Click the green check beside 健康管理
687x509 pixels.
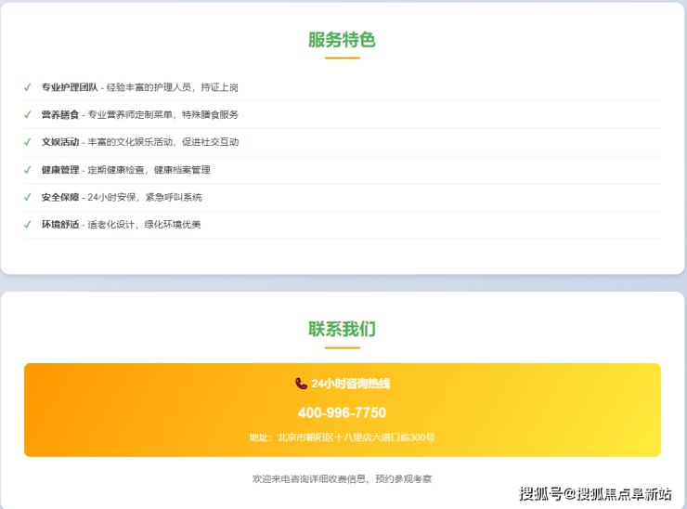point(28,170)
